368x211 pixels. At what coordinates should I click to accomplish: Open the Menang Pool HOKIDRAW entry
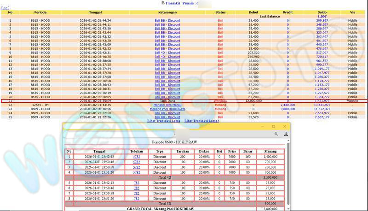click(167, 109)
